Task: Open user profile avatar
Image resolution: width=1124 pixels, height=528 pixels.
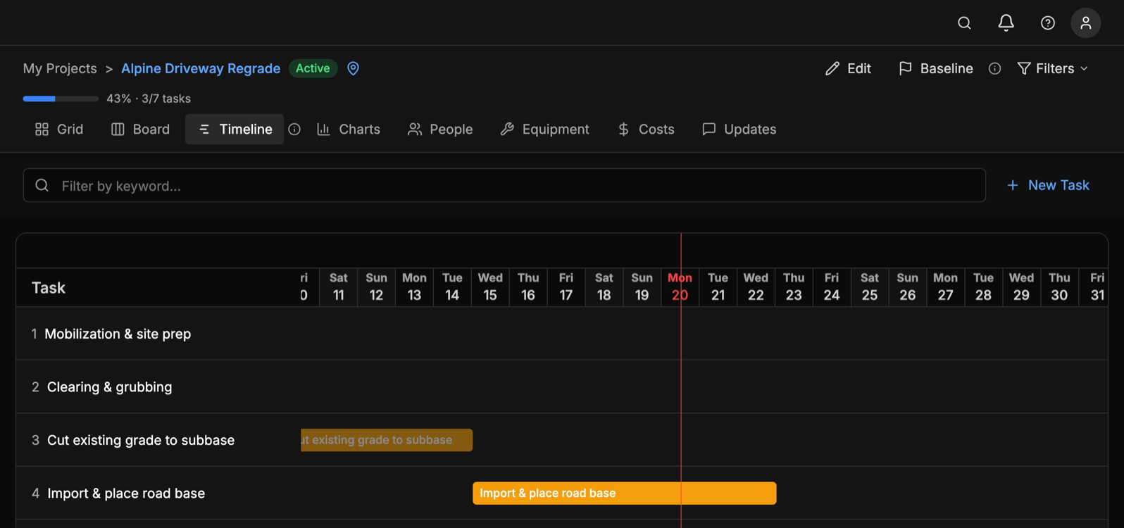Action: pyautogui.click(x=1085, y=23)
